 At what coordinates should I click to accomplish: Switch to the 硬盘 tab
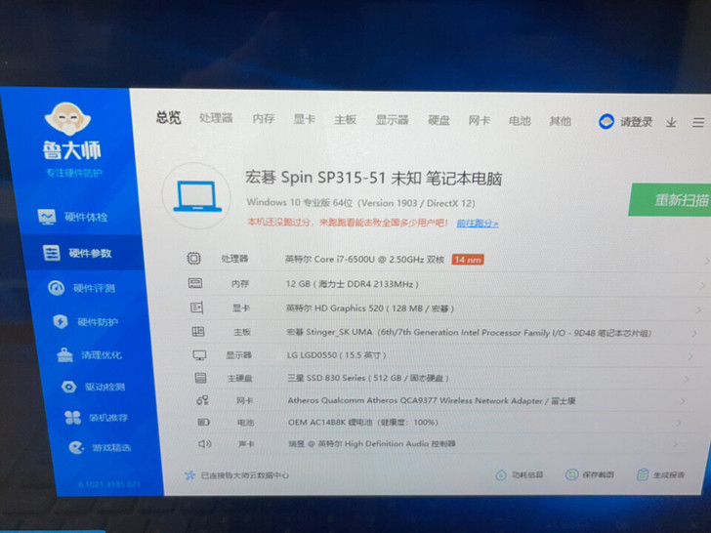tap(439, 120)
